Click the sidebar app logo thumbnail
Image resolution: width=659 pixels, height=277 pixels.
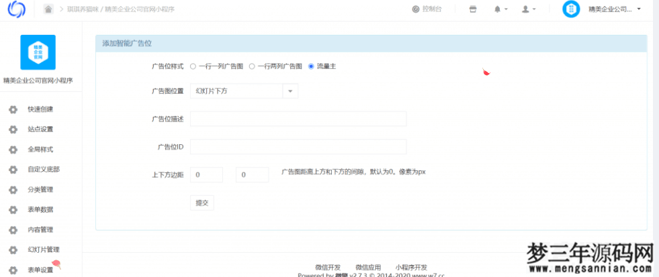tap(38, 52)
